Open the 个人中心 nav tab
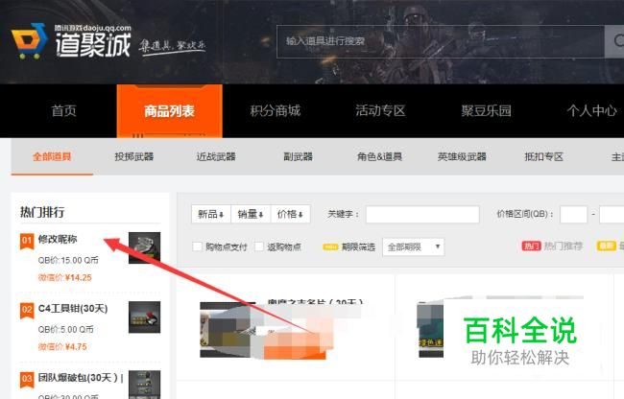 (x=591, y=110)
